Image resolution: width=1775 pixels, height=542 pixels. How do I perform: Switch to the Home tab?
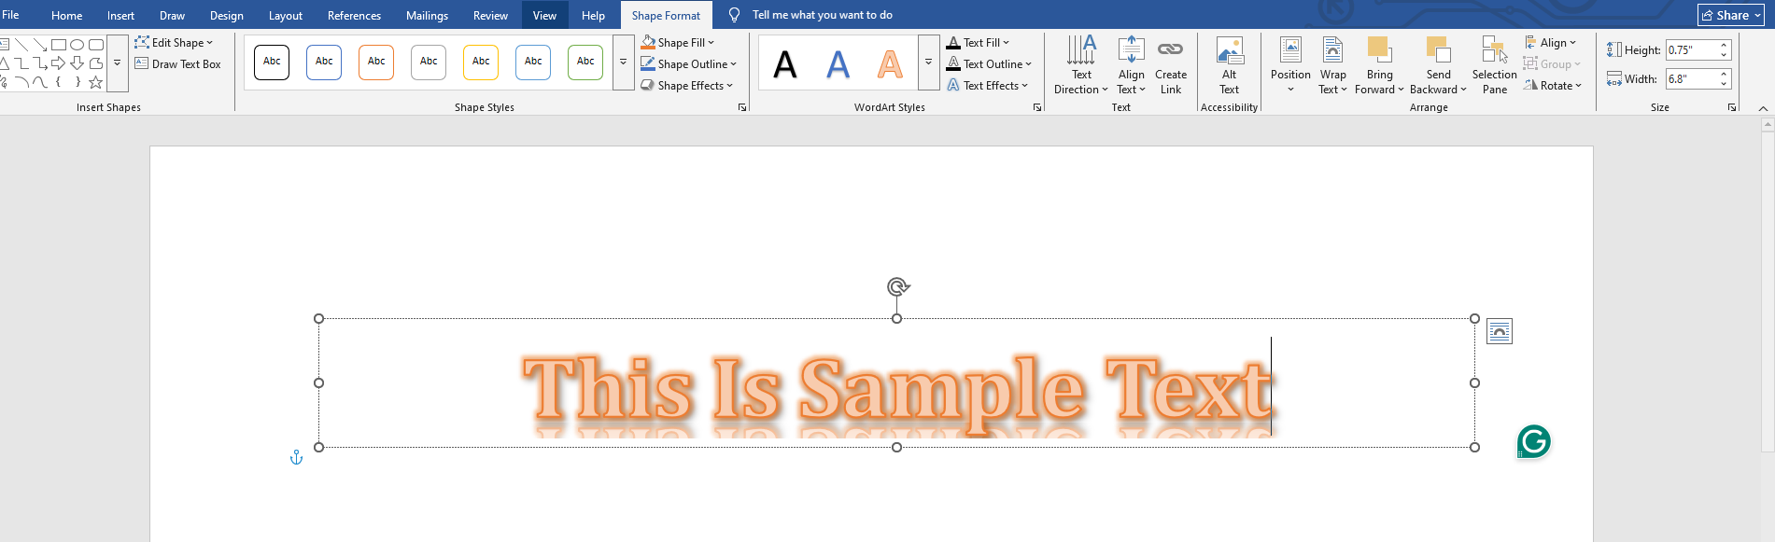(x=66, y=16)
